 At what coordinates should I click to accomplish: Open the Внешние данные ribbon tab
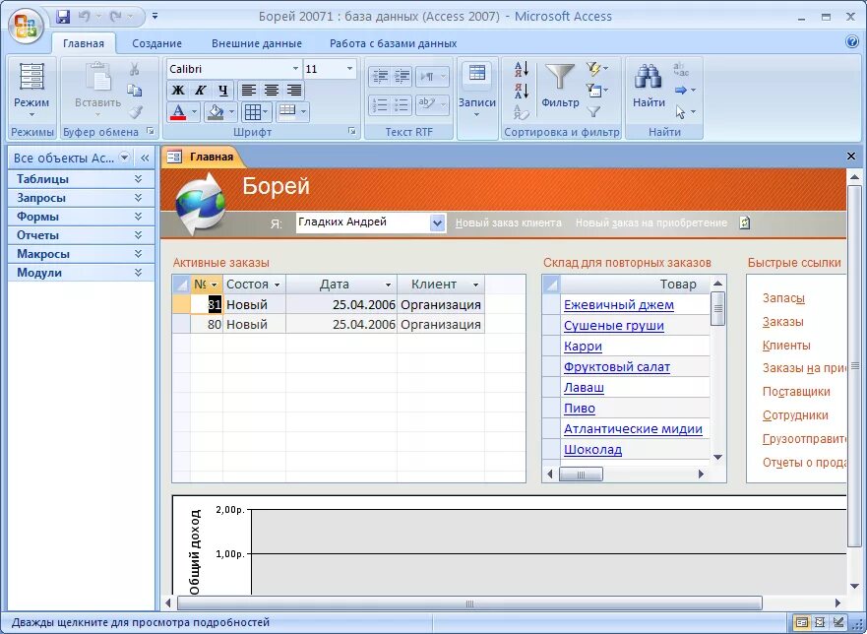click(257, 43)
